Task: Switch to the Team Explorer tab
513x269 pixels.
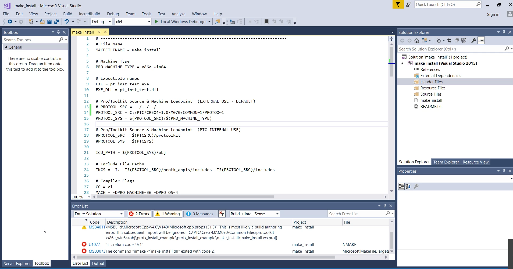Action: click(x=446, y=162)
